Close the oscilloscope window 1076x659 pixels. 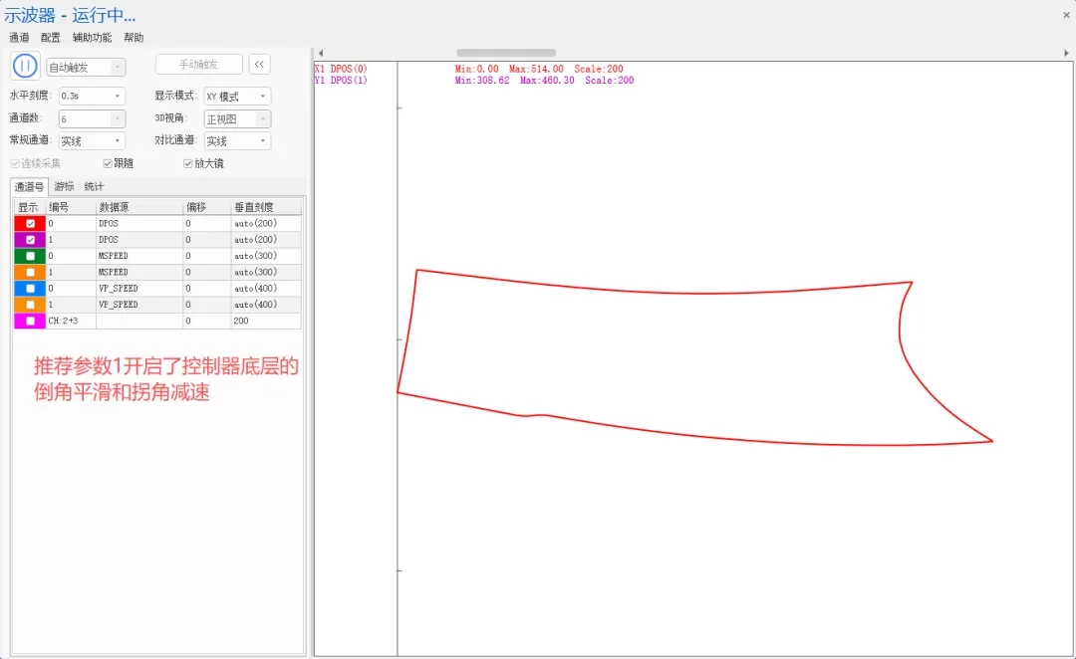point(1066,15)
